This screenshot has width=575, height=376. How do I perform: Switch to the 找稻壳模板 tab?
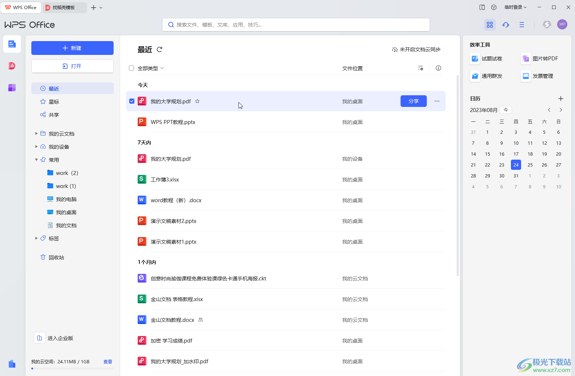pyautogui.click(x=64, y=7)
